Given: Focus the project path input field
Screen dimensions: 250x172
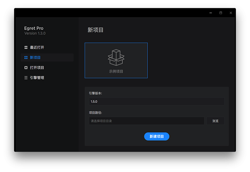Looking at the screenshot, I should [146, 121].
